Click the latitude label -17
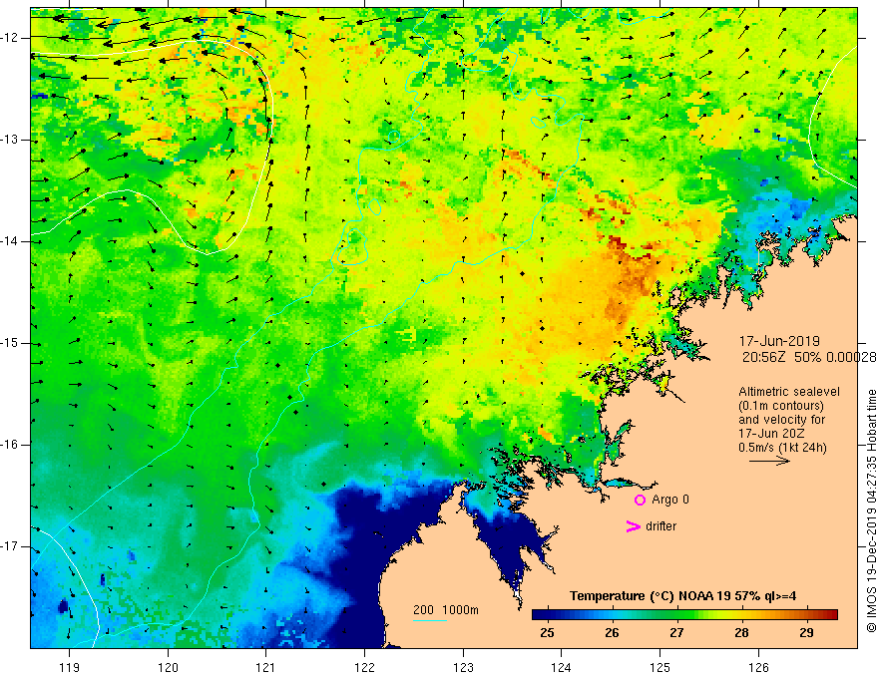Image resolution: width=878 pixels, height=678 pixels. [x=11, y=546]
